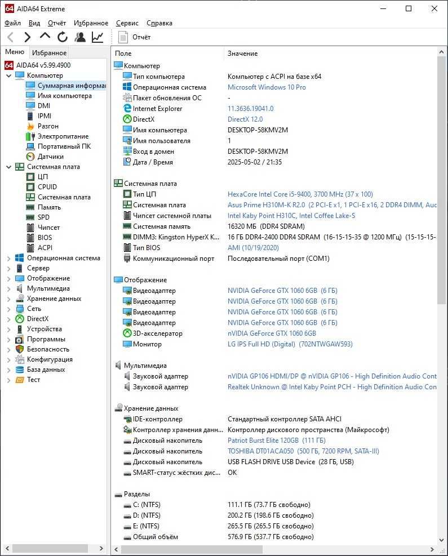Expand the Хранение данных tree node
The height and width of the screenshot is (556, 448).
click(9, 299)
